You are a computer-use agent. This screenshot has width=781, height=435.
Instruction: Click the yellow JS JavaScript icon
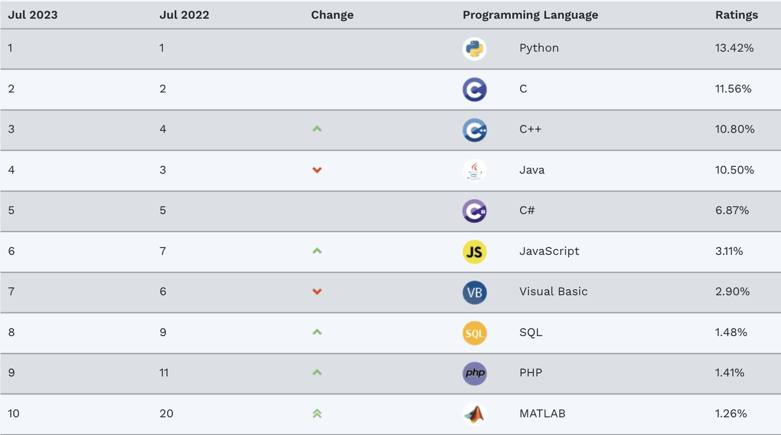[474, 252]
